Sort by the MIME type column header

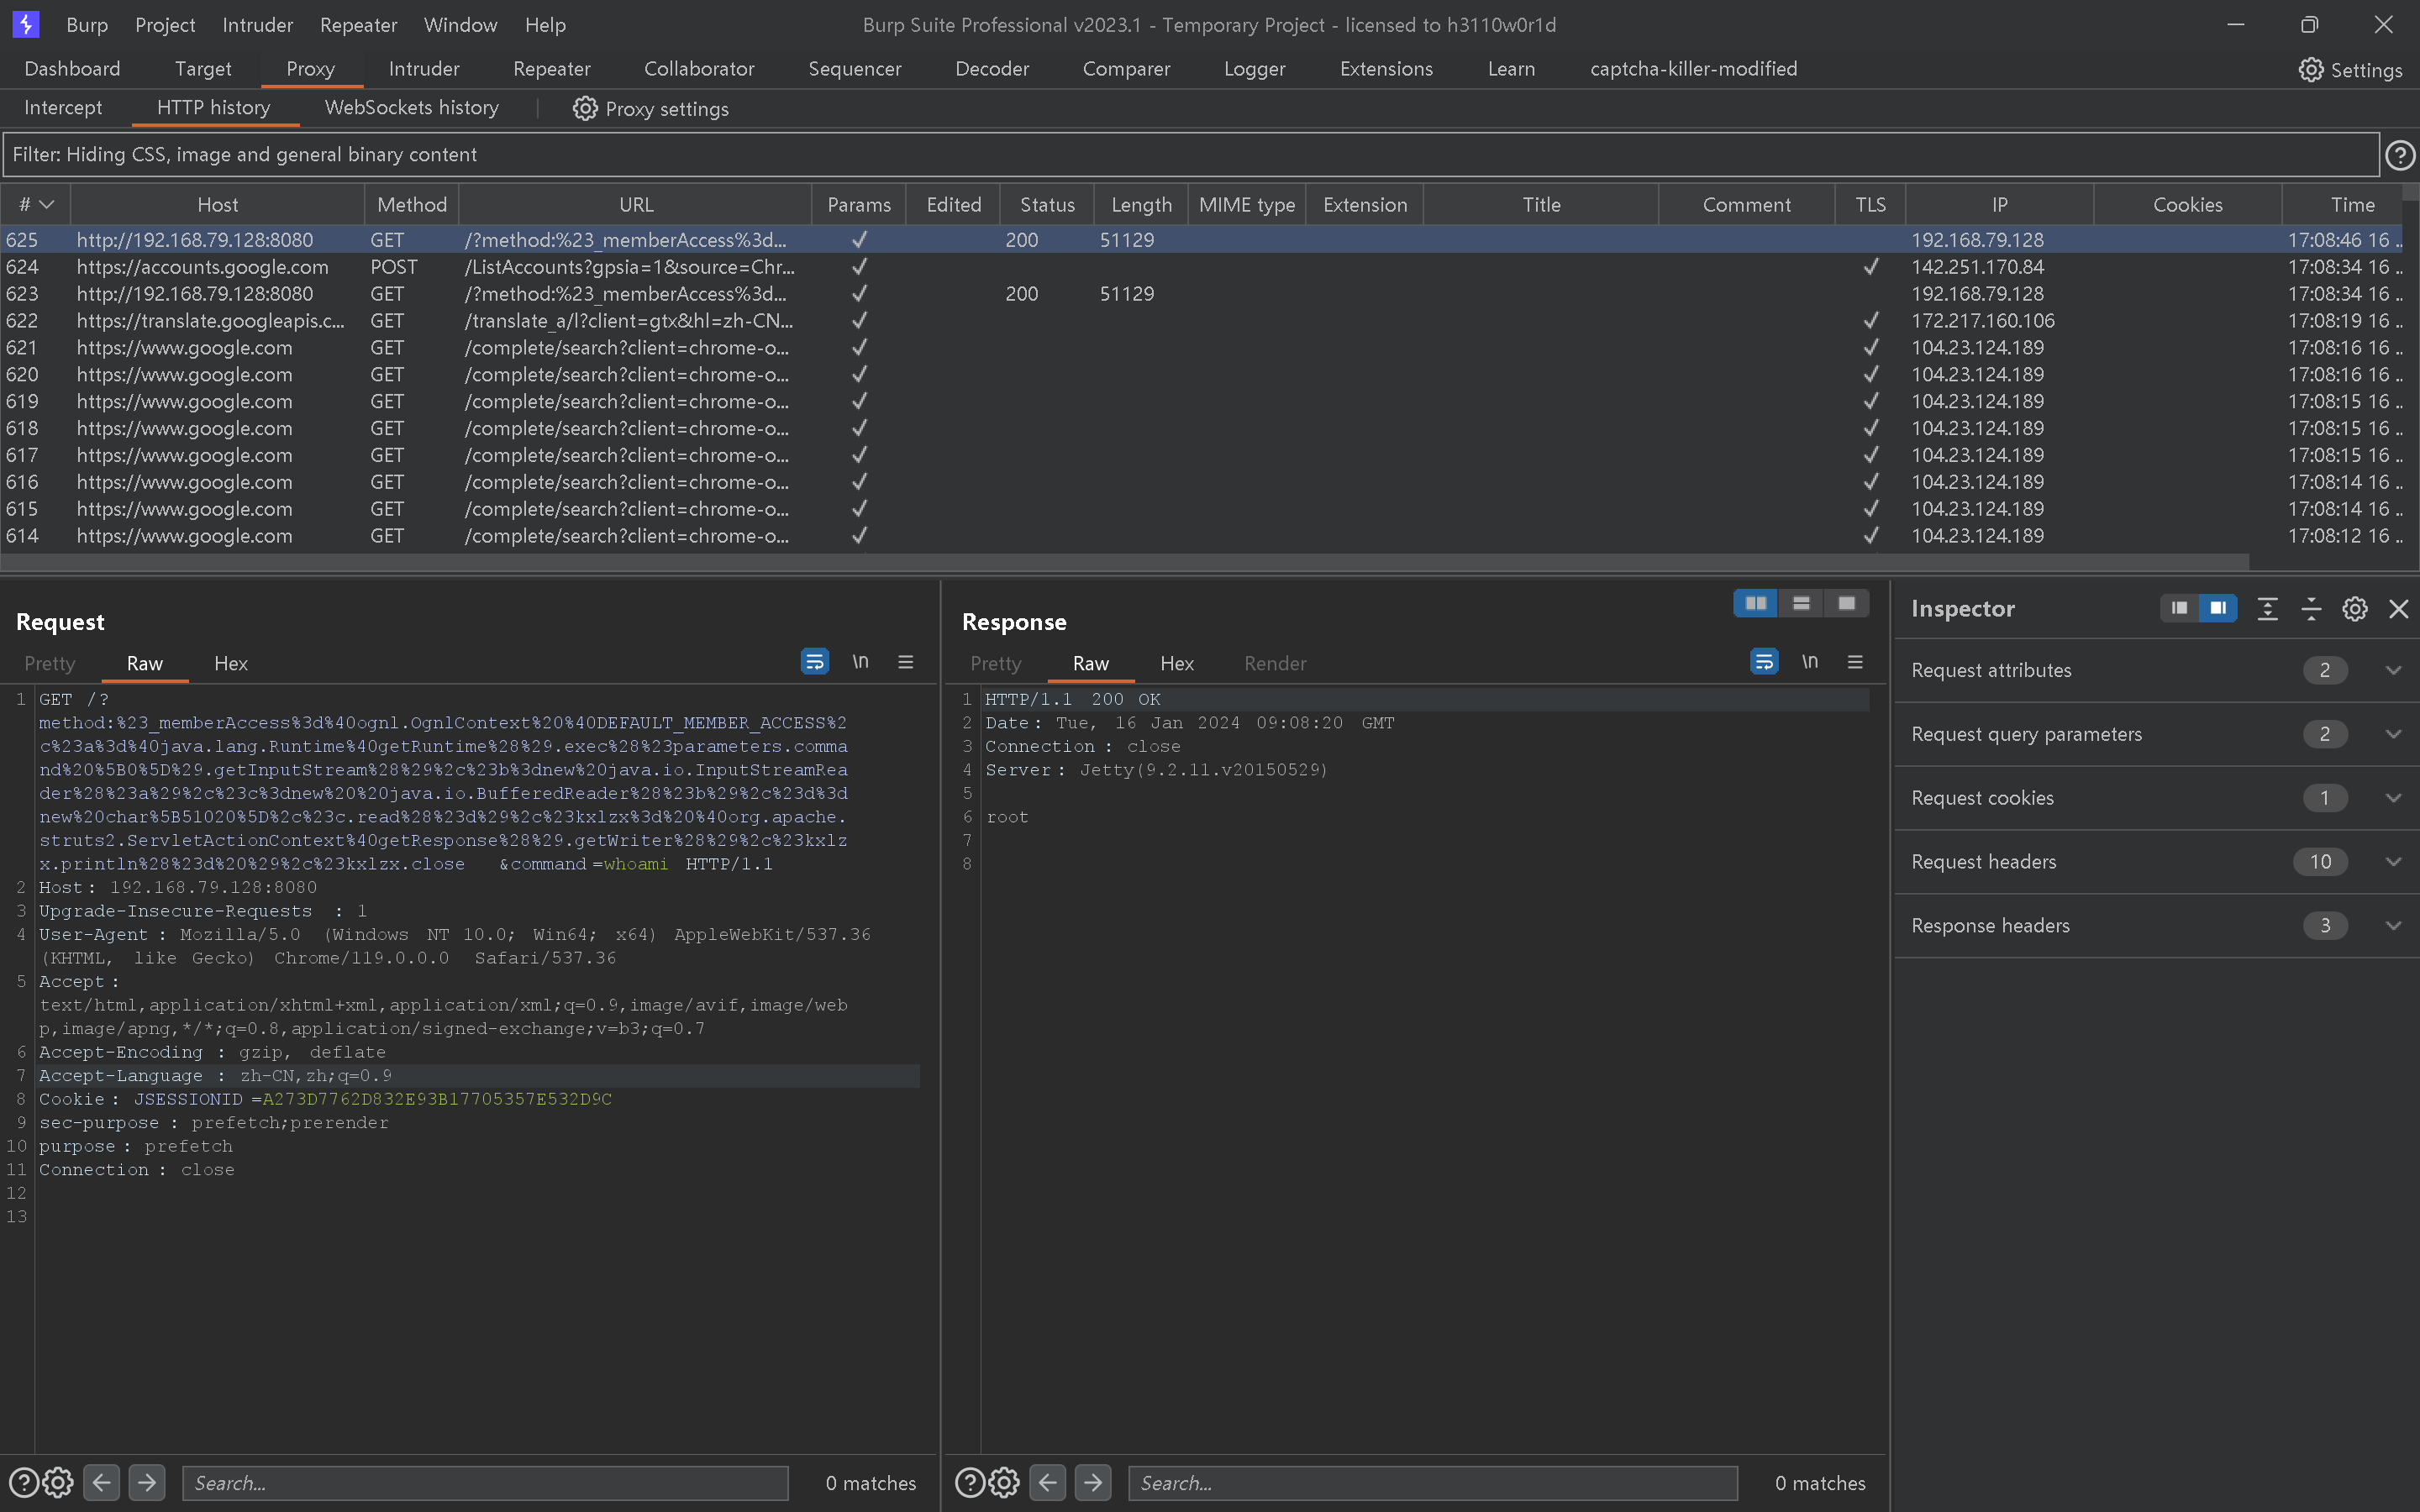pyautogui.click(x=1247, y=204)
